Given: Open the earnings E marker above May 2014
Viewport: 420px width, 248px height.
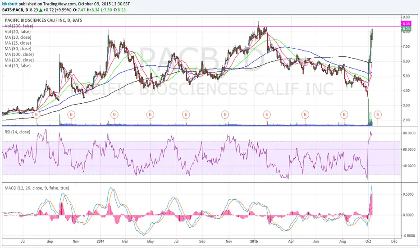Looking at the screenshot, I should click(x=150, y=115).
